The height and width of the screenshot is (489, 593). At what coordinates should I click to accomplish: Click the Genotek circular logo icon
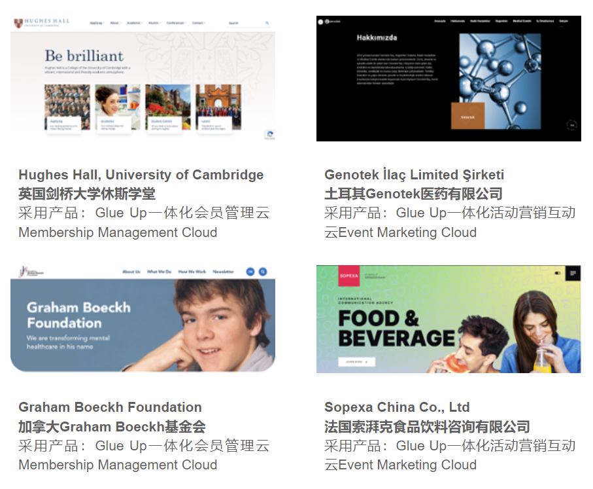(321, 22)
